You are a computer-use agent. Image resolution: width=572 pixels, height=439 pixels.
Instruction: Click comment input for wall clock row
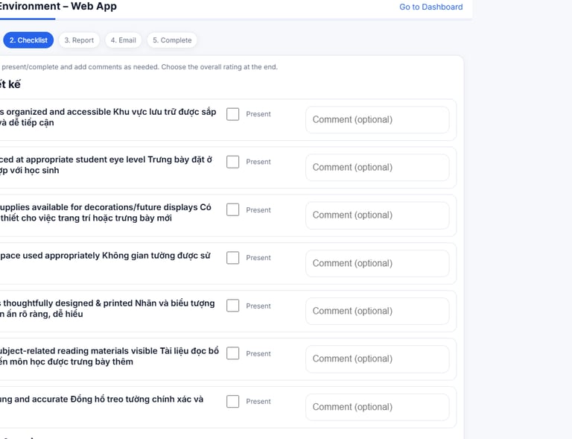click(377, 407)
